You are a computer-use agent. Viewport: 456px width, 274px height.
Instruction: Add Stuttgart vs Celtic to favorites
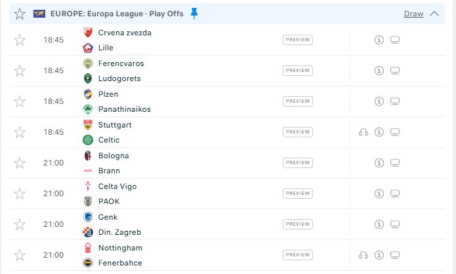pyautogui.click(x=20, y=132)
